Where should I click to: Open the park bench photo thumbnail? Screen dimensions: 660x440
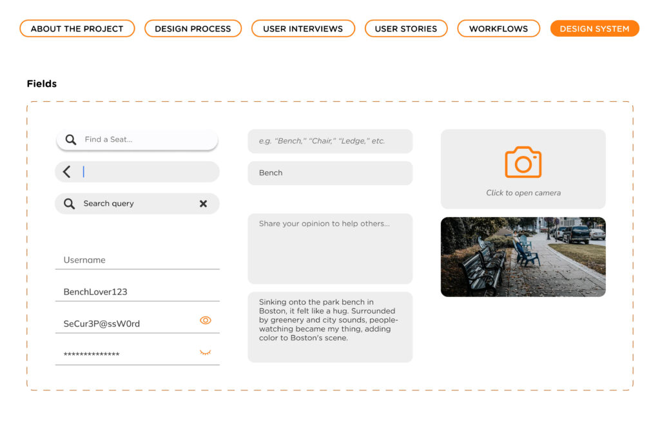pyautogui.click(x=523, y=257)
